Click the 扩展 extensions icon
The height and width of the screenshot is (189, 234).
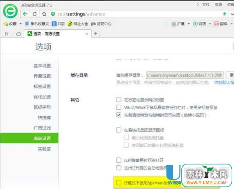tap(174, 24)
